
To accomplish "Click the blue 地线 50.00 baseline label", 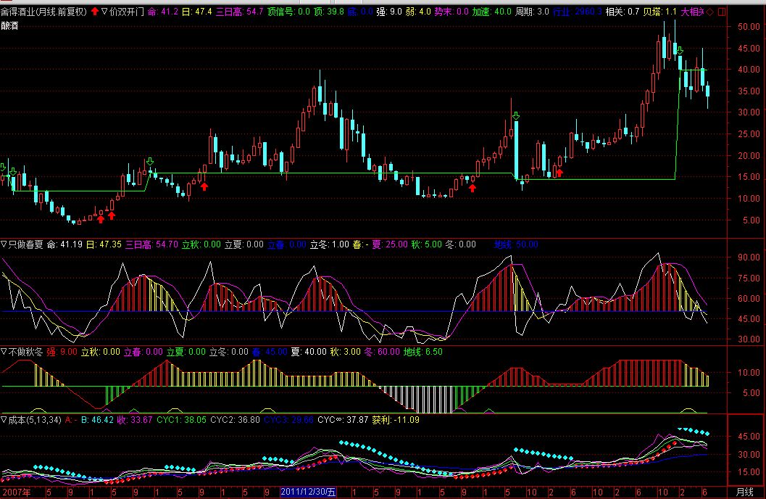I will pyautogui.click(x=516, y=244).
